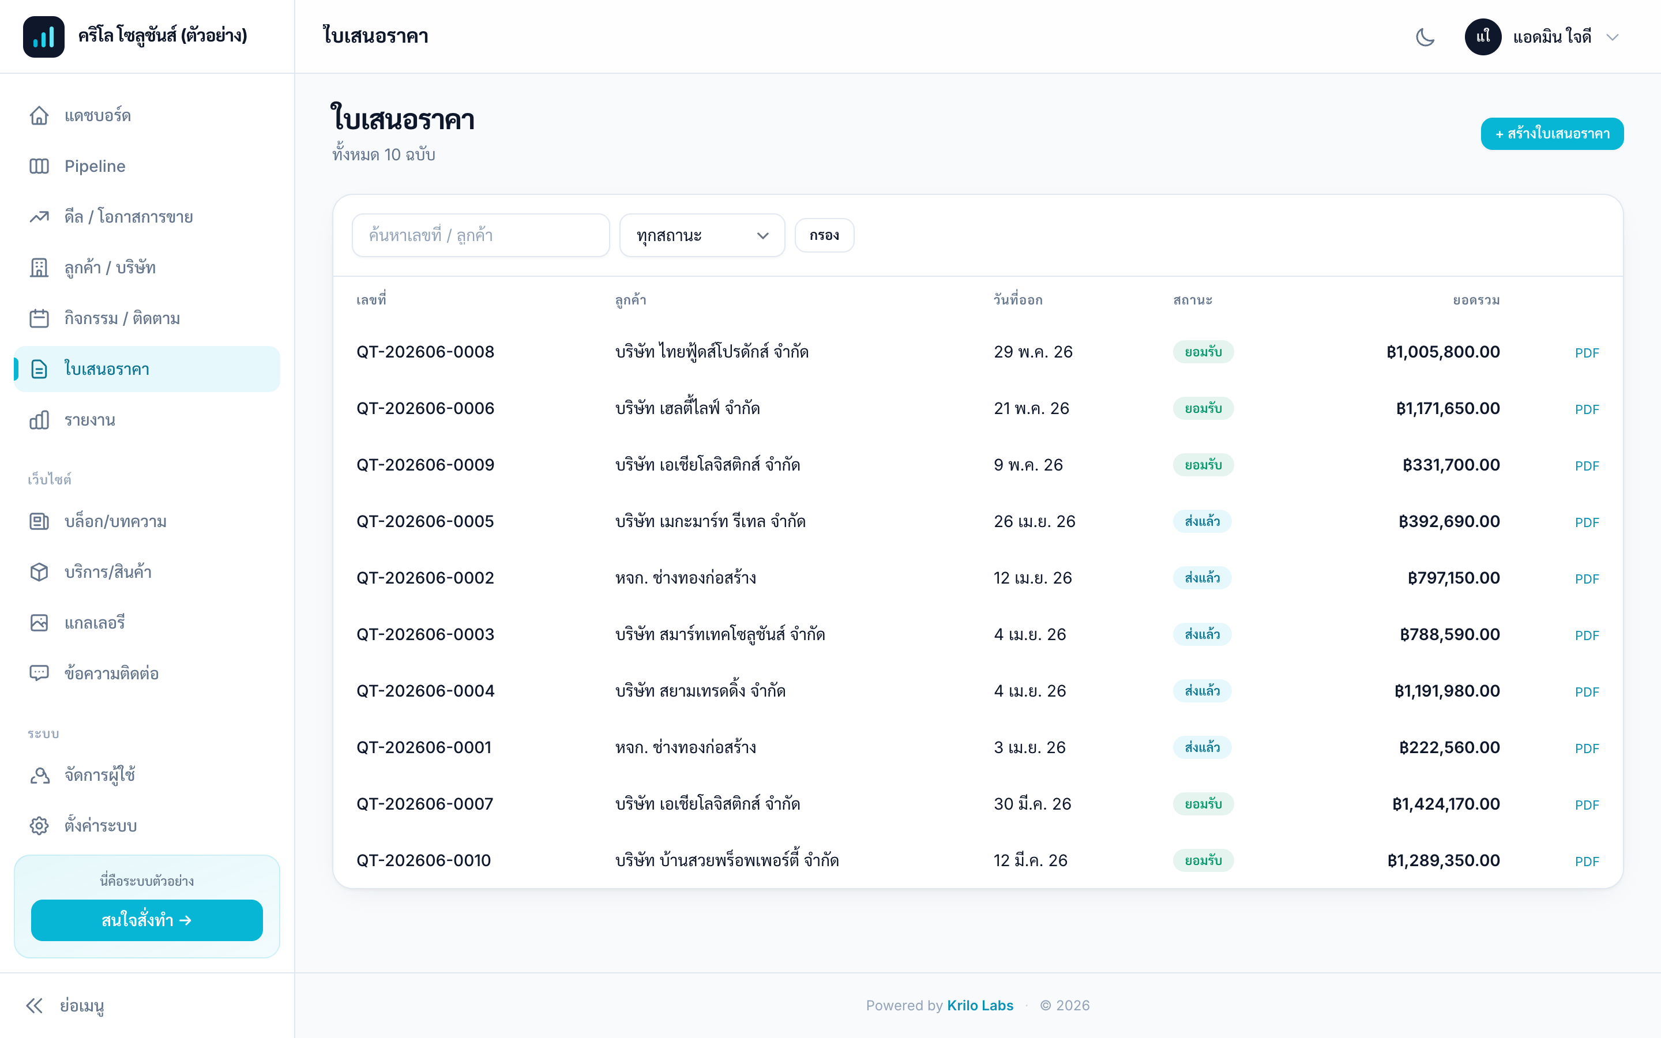
Task: Open the Pipeline menu item
Action: click(x=147, y=166)
